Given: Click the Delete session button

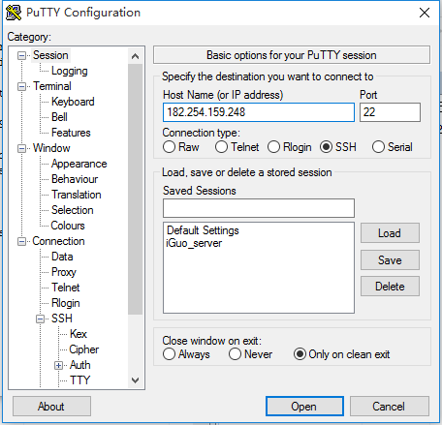Looking at the screenshot, I should [390, 287].
